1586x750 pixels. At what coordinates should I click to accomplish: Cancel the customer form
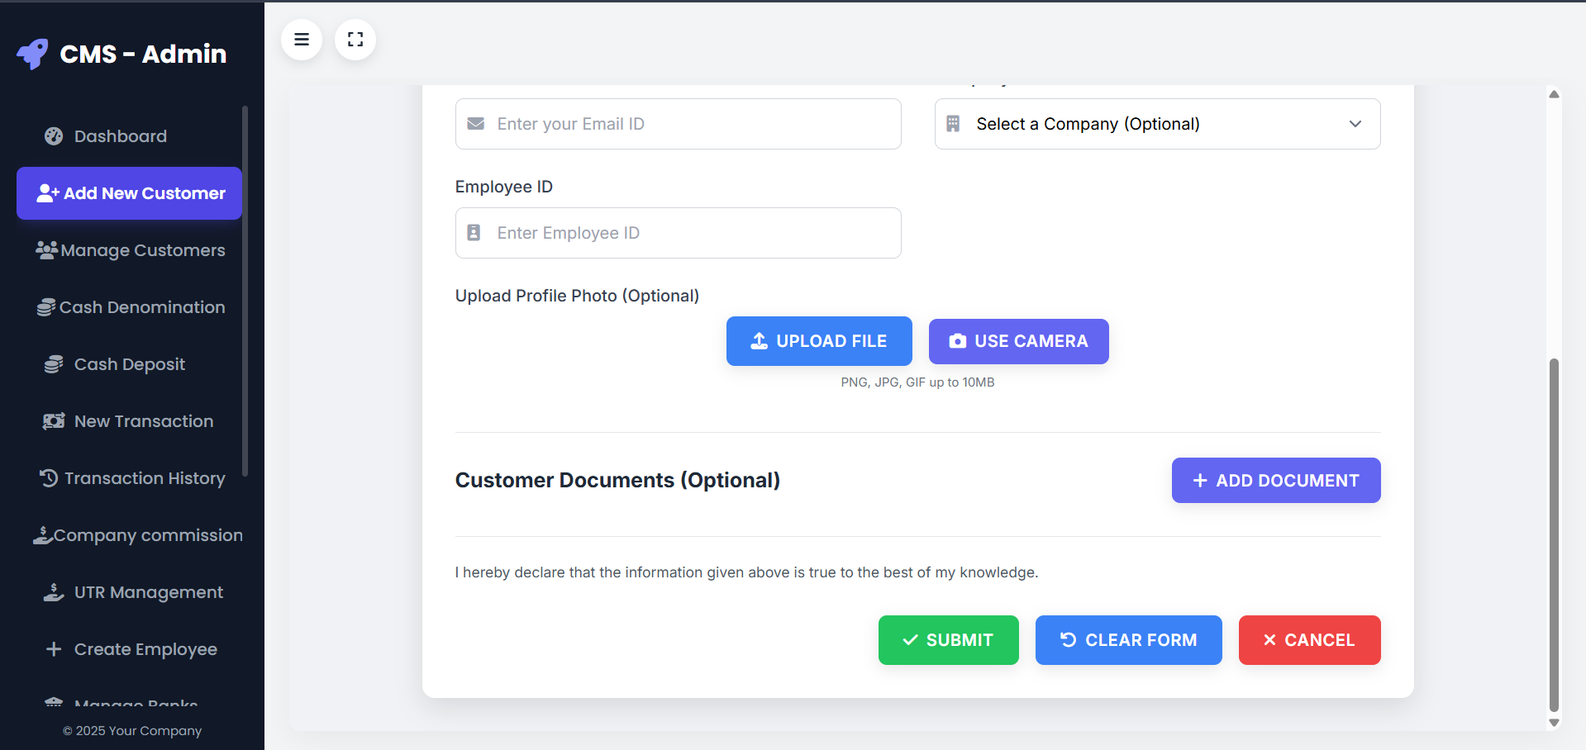[1309, 640]
